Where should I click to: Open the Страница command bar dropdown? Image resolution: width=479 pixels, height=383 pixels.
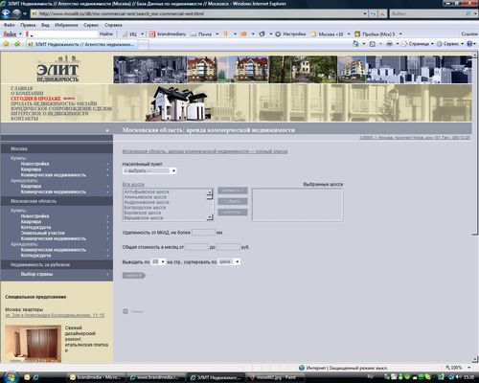point(418,44)
